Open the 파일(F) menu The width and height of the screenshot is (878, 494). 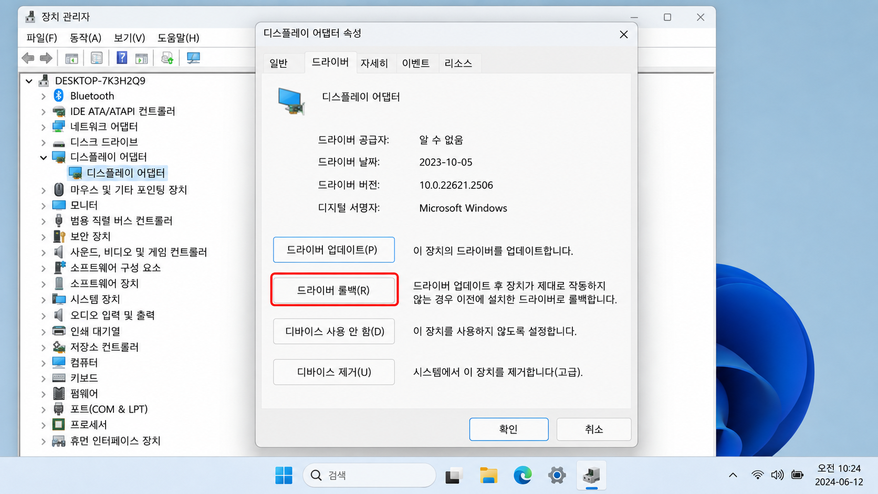click(x=41, y=38)
